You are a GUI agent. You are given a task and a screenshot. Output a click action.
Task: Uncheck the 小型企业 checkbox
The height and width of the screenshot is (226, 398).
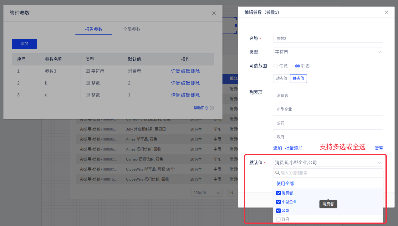[x=278, y=202]
